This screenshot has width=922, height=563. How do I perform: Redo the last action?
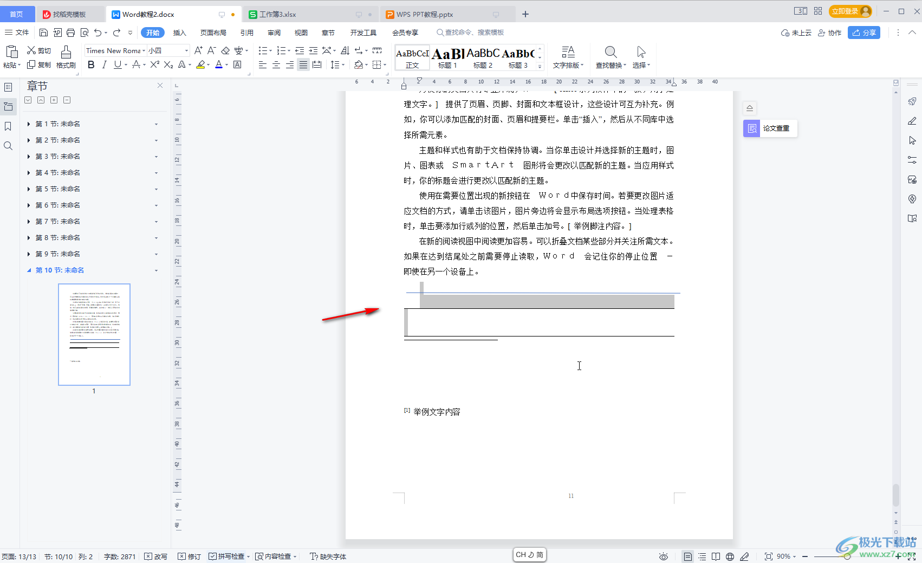click(116, 33)
